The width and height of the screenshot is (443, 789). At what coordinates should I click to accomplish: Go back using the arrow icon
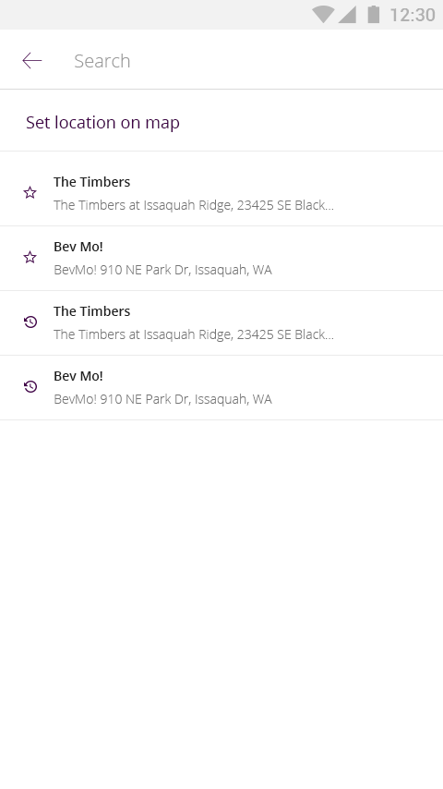[x=31, y=61]
